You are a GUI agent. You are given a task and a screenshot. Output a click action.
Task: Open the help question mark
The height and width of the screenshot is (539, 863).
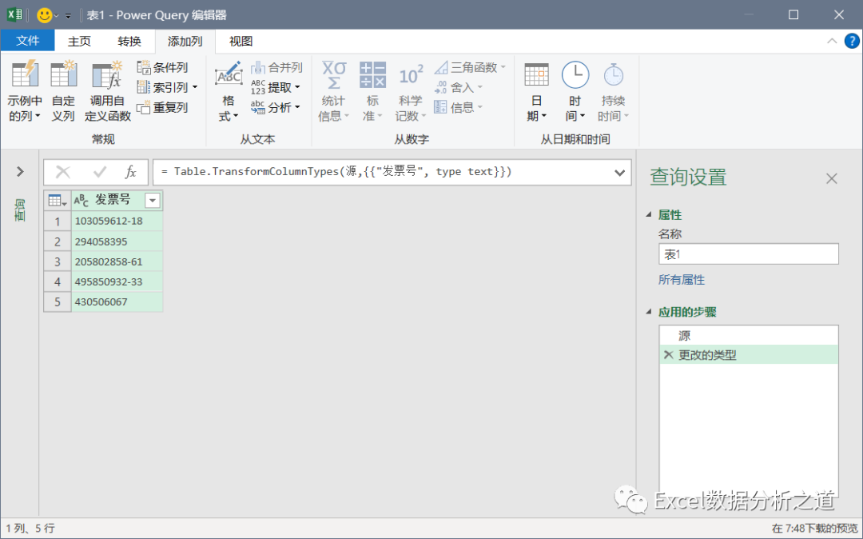coord(852,41)
